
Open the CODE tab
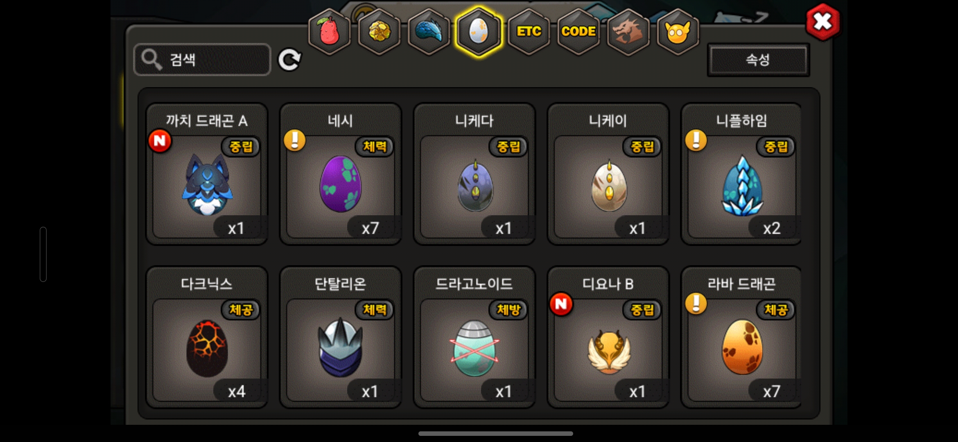(578, 32)
